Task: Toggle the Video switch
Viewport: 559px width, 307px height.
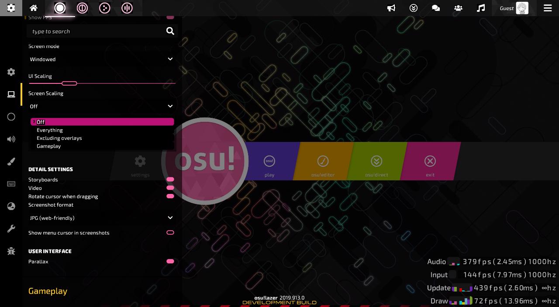Action: [170, 188]
